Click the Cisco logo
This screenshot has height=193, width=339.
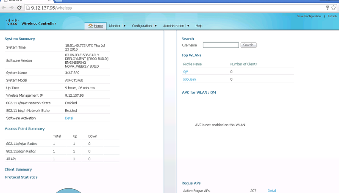[x=12, y=23]
